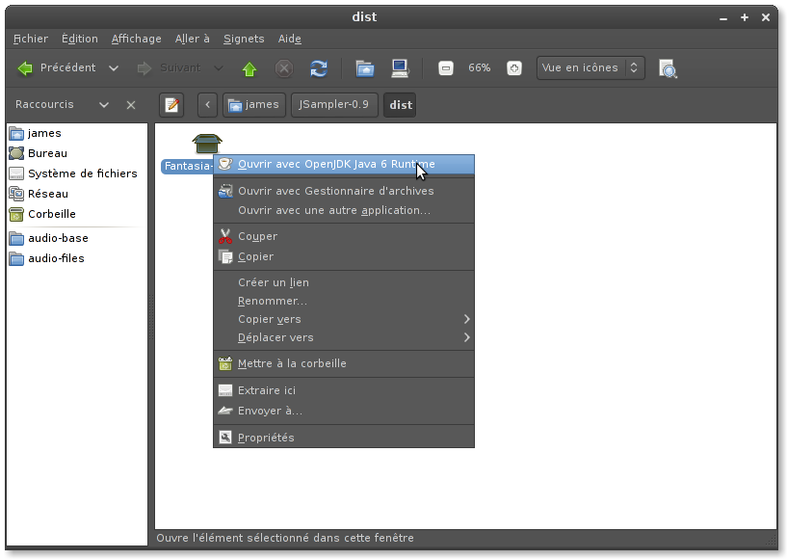Click the search files icon
The width and height of the screenshot is (787, 559).
click(669, 68)
